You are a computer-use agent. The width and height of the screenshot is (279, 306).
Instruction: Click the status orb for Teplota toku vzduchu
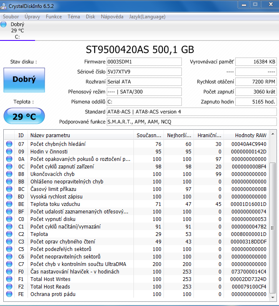click(9, 204)
